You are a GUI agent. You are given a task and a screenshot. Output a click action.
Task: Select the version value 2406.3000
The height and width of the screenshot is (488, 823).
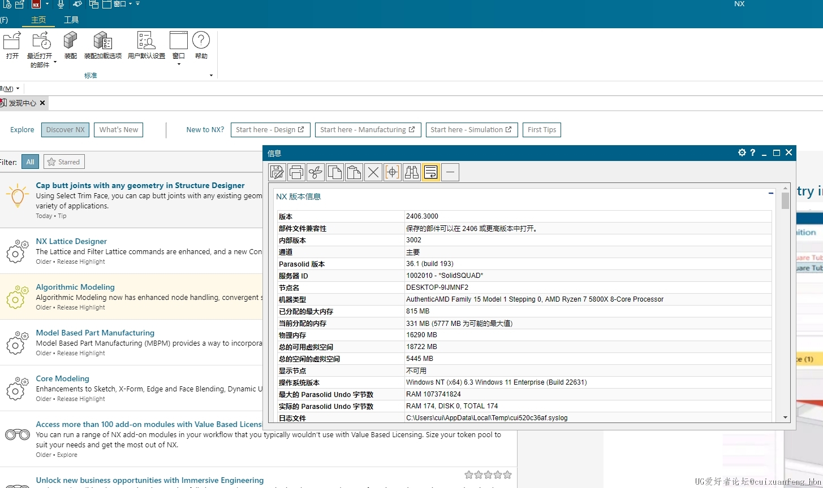[422, 216]
